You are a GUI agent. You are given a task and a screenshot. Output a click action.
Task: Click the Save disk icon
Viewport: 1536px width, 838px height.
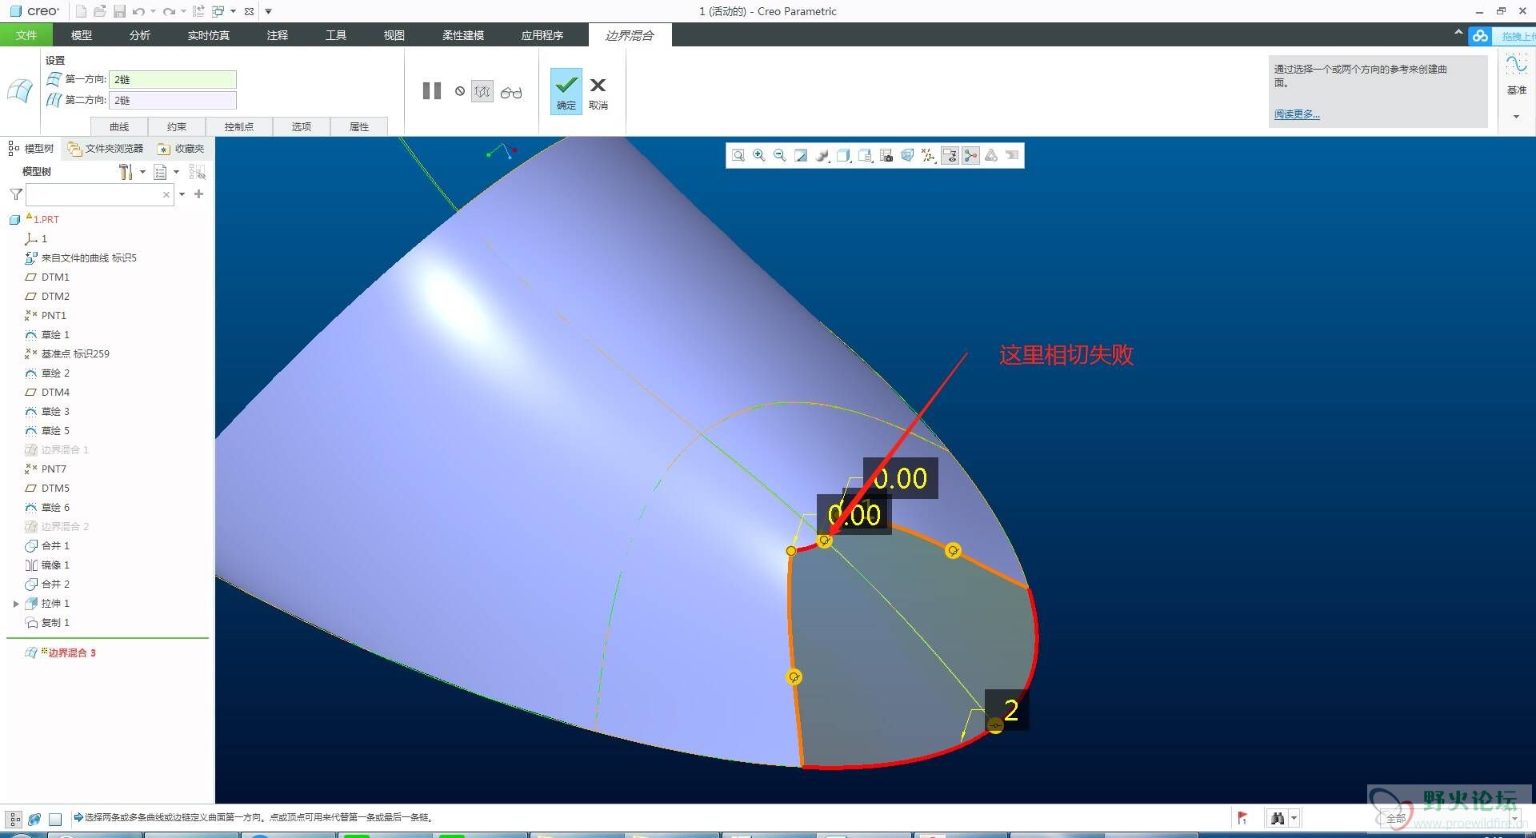119,11
